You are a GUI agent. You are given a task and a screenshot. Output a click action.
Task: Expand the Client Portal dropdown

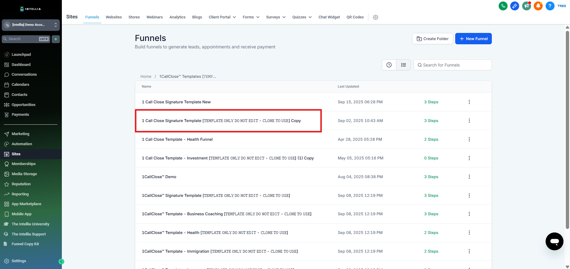[222, 17]
